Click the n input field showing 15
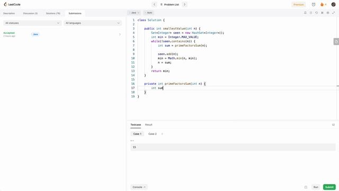Image resolution: width=339 pixels, height=191 pixels. (x=233, y=147)
